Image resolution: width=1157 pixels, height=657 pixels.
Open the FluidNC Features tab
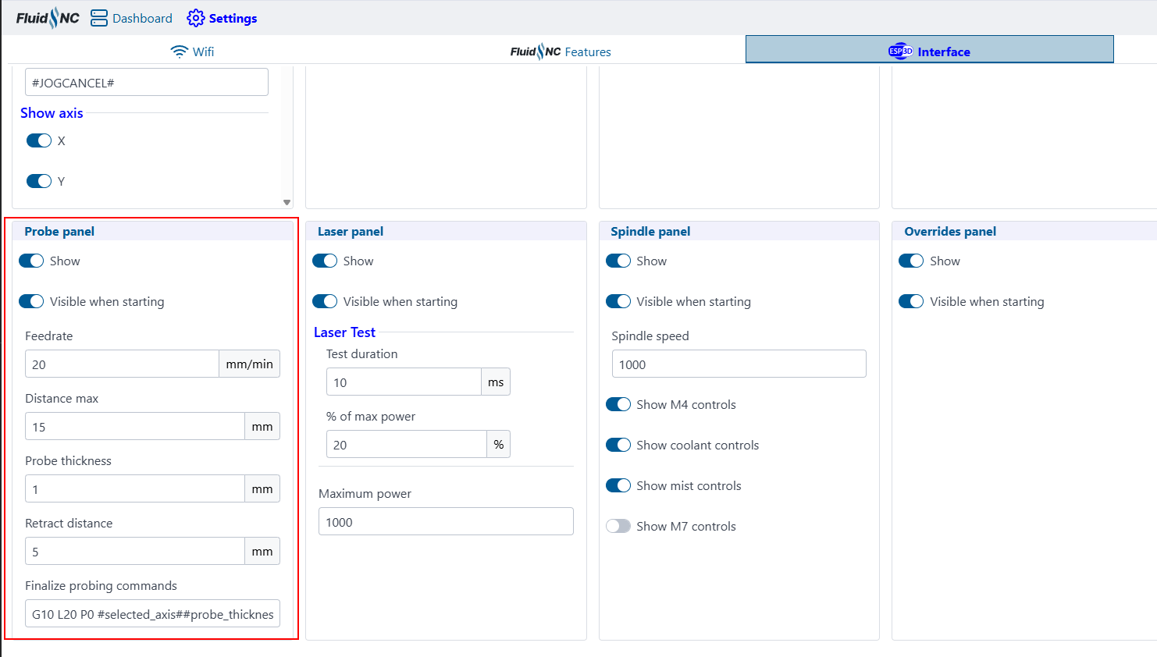tap(561, 51)
